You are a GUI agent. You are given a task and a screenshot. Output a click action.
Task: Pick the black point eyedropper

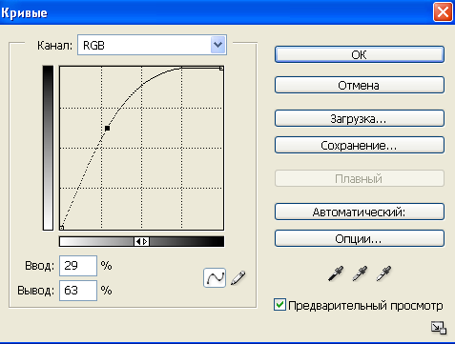click(336, 273)
